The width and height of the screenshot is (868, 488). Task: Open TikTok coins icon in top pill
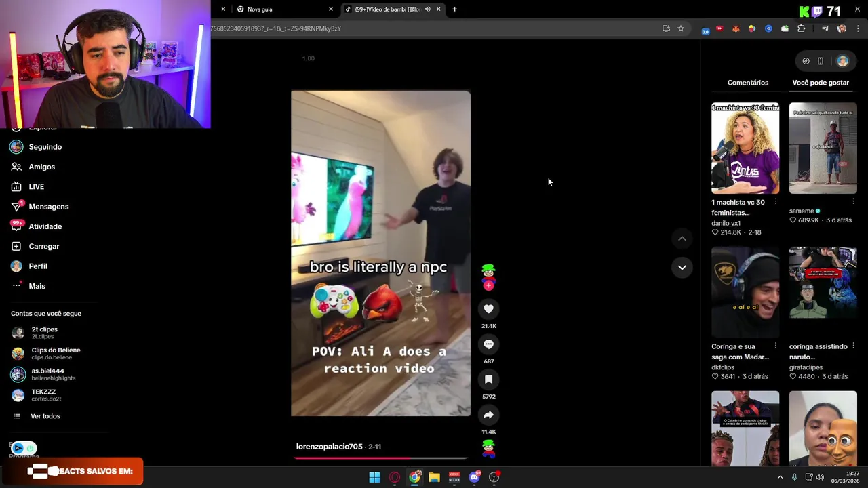pos(806,61)
